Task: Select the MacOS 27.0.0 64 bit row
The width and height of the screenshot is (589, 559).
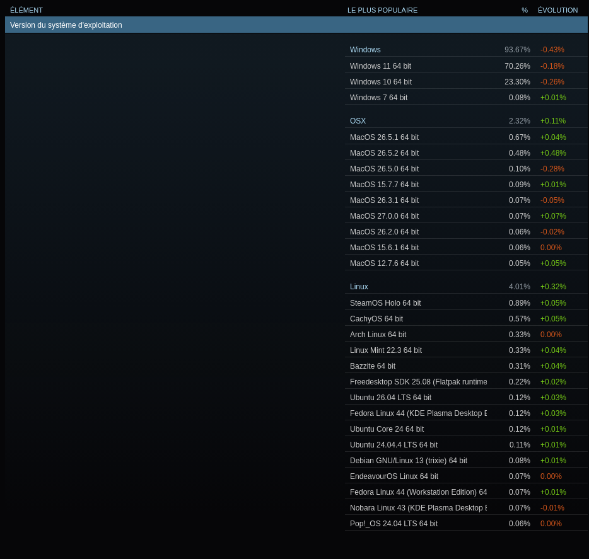Action: [466, 216]
